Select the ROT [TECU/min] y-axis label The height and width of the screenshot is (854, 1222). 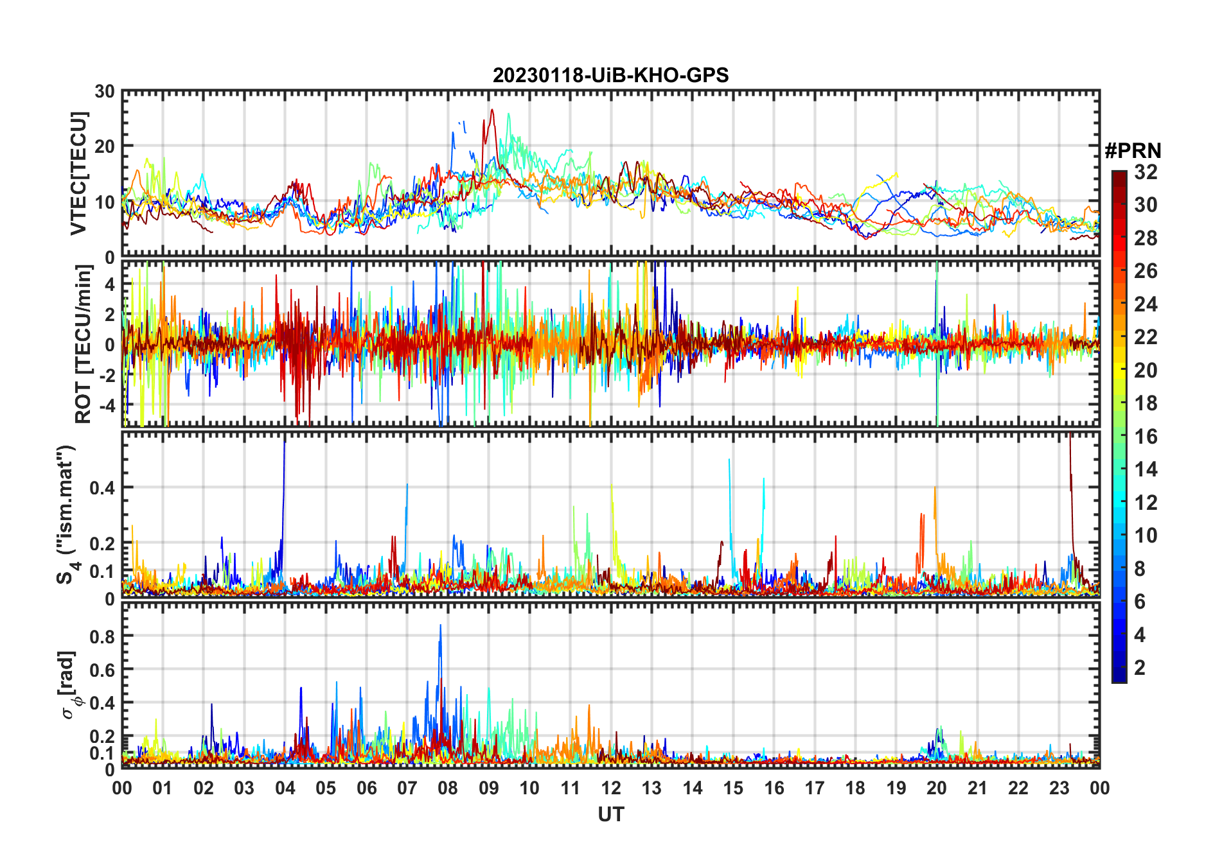click(x=83, y=344)
